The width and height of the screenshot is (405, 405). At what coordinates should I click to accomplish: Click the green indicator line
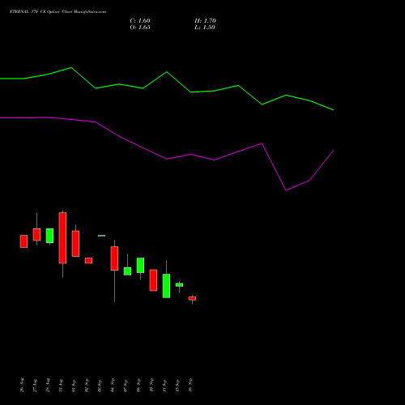pos(166,72)
